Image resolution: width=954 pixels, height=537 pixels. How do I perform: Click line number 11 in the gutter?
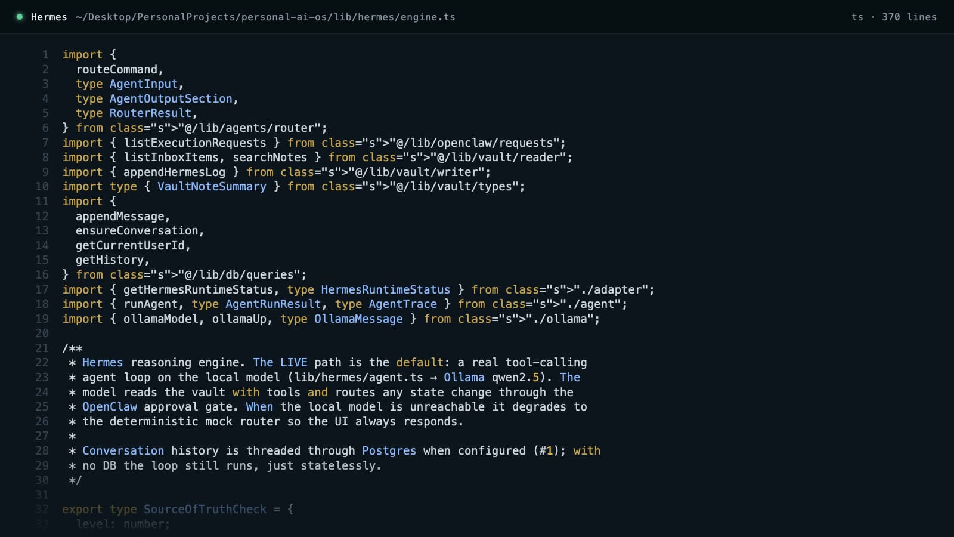(42, 201)
